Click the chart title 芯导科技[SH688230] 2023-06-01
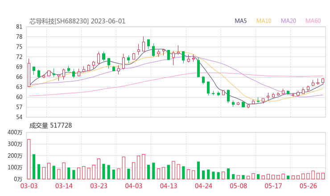330x196 pixels. coord(77,21)
